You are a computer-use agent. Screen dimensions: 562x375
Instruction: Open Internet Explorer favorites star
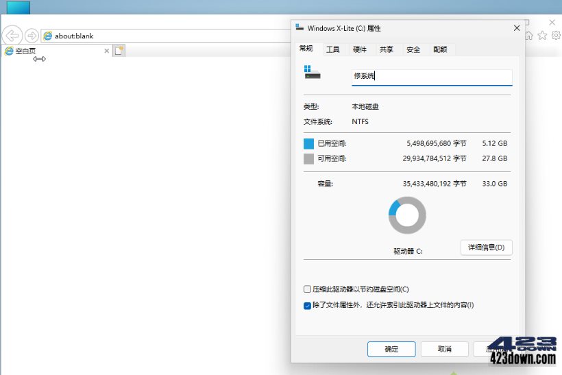pos(542,36)
